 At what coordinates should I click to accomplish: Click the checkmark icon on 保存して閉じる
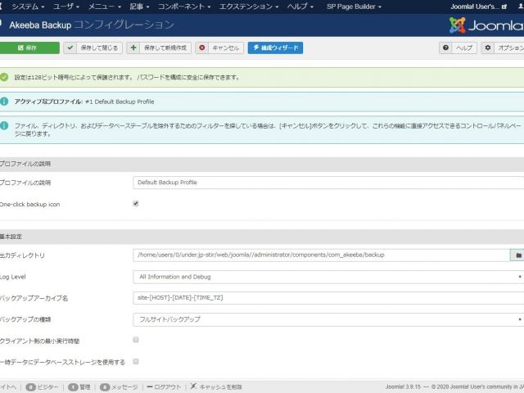70,47
